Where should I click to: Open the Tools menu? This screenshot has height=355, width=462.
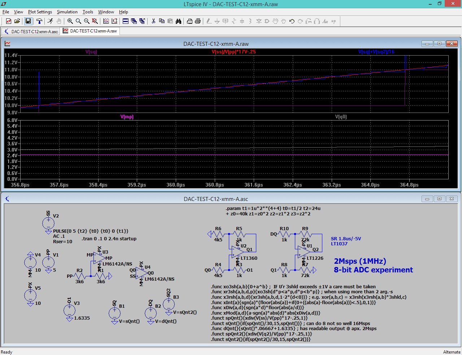pyautogui.click(x=88, y=12)
